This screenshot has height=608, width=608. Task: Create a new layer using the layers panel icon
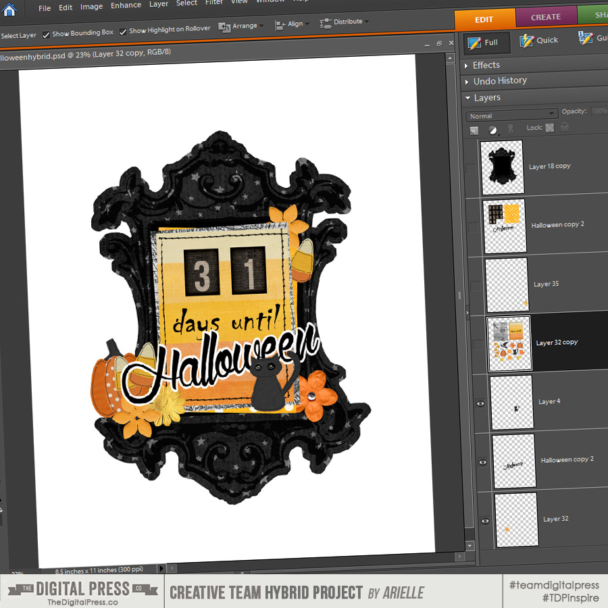point(474,129)
